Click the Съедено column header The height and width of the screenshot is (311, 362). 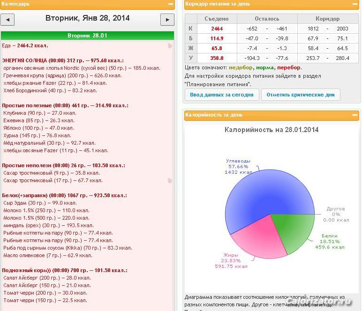(x=217, y=19)
